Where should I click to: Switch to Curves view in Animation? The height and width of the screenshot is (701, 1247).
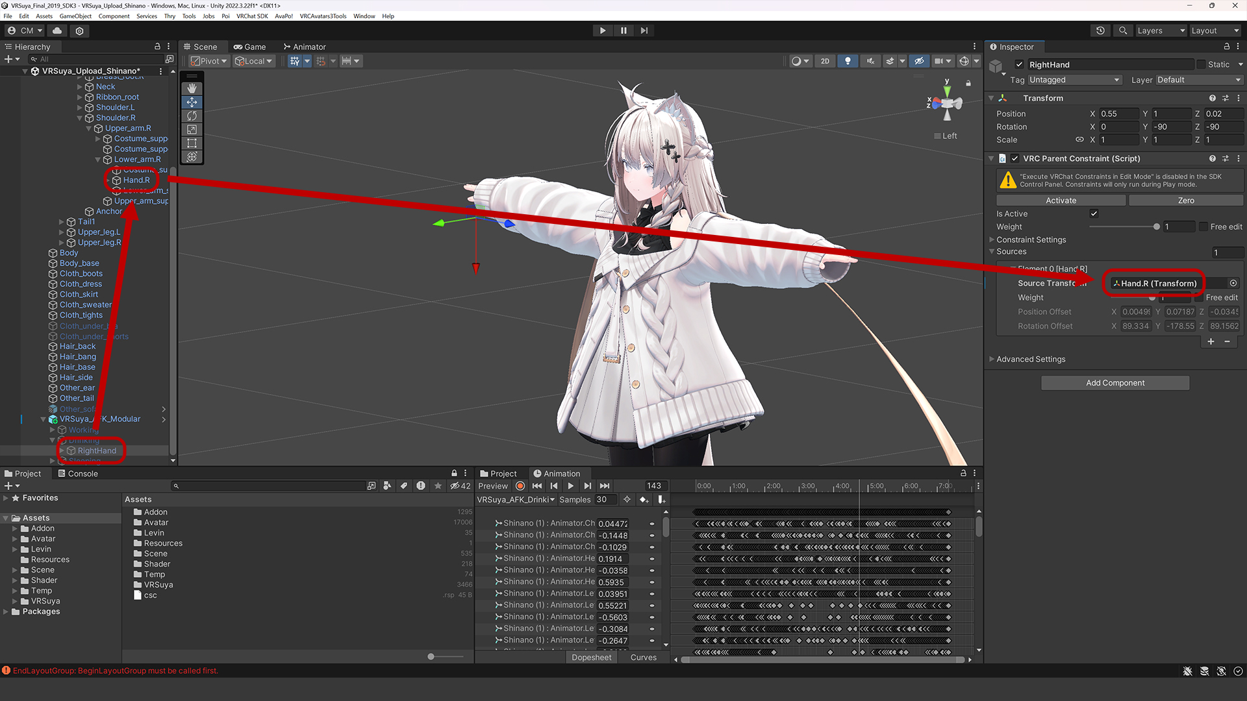click(643, 658)
